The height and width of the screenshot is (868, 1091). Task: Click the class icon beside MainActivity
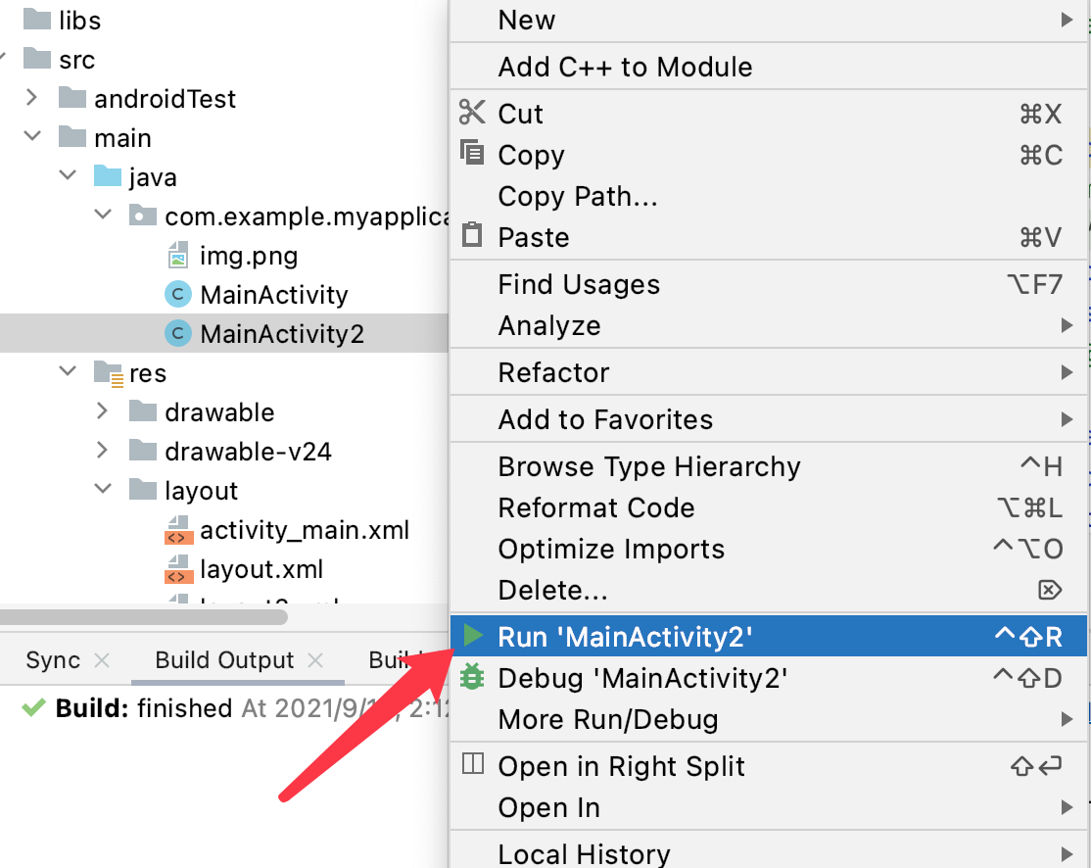point(177,294)
